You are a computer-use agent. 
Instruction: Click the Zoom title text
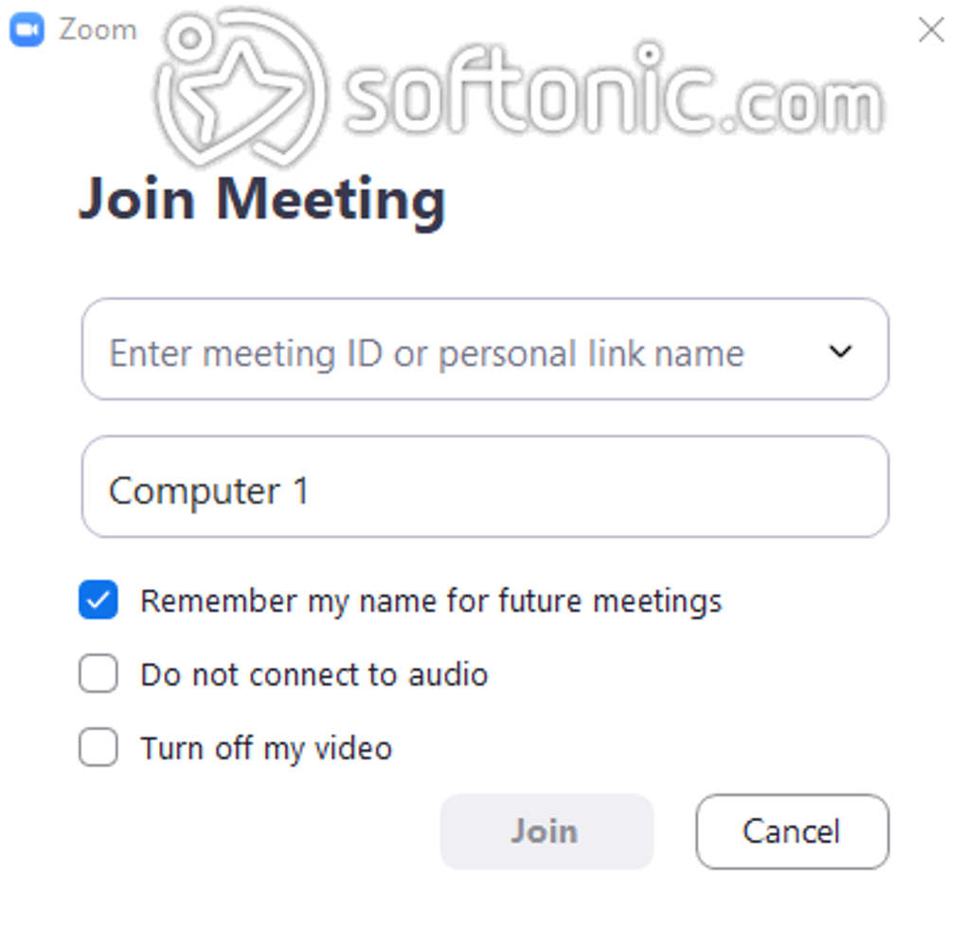98,29
